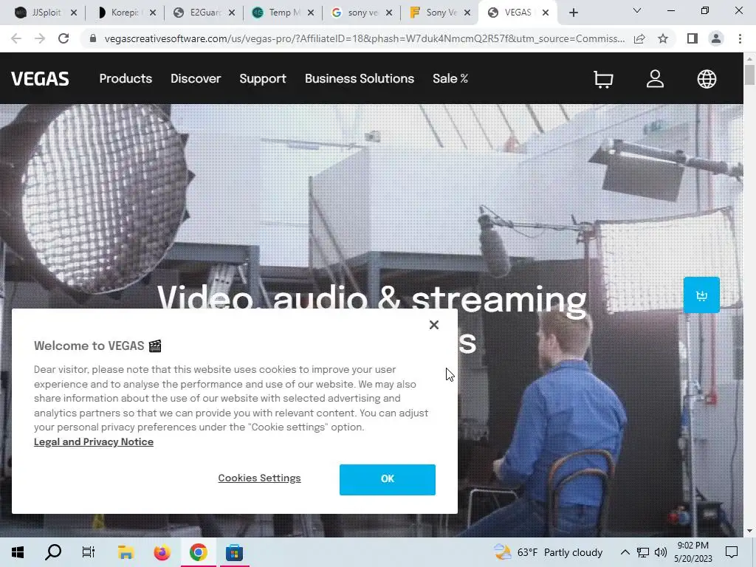Open Windows taskbar search icon
The height and width of the screenshot is (567, 756).
click(53, 552)
